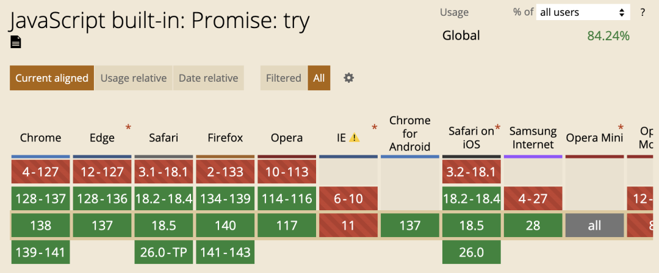Expand Firefox 134-139 version cell

(x=225, y=198)
